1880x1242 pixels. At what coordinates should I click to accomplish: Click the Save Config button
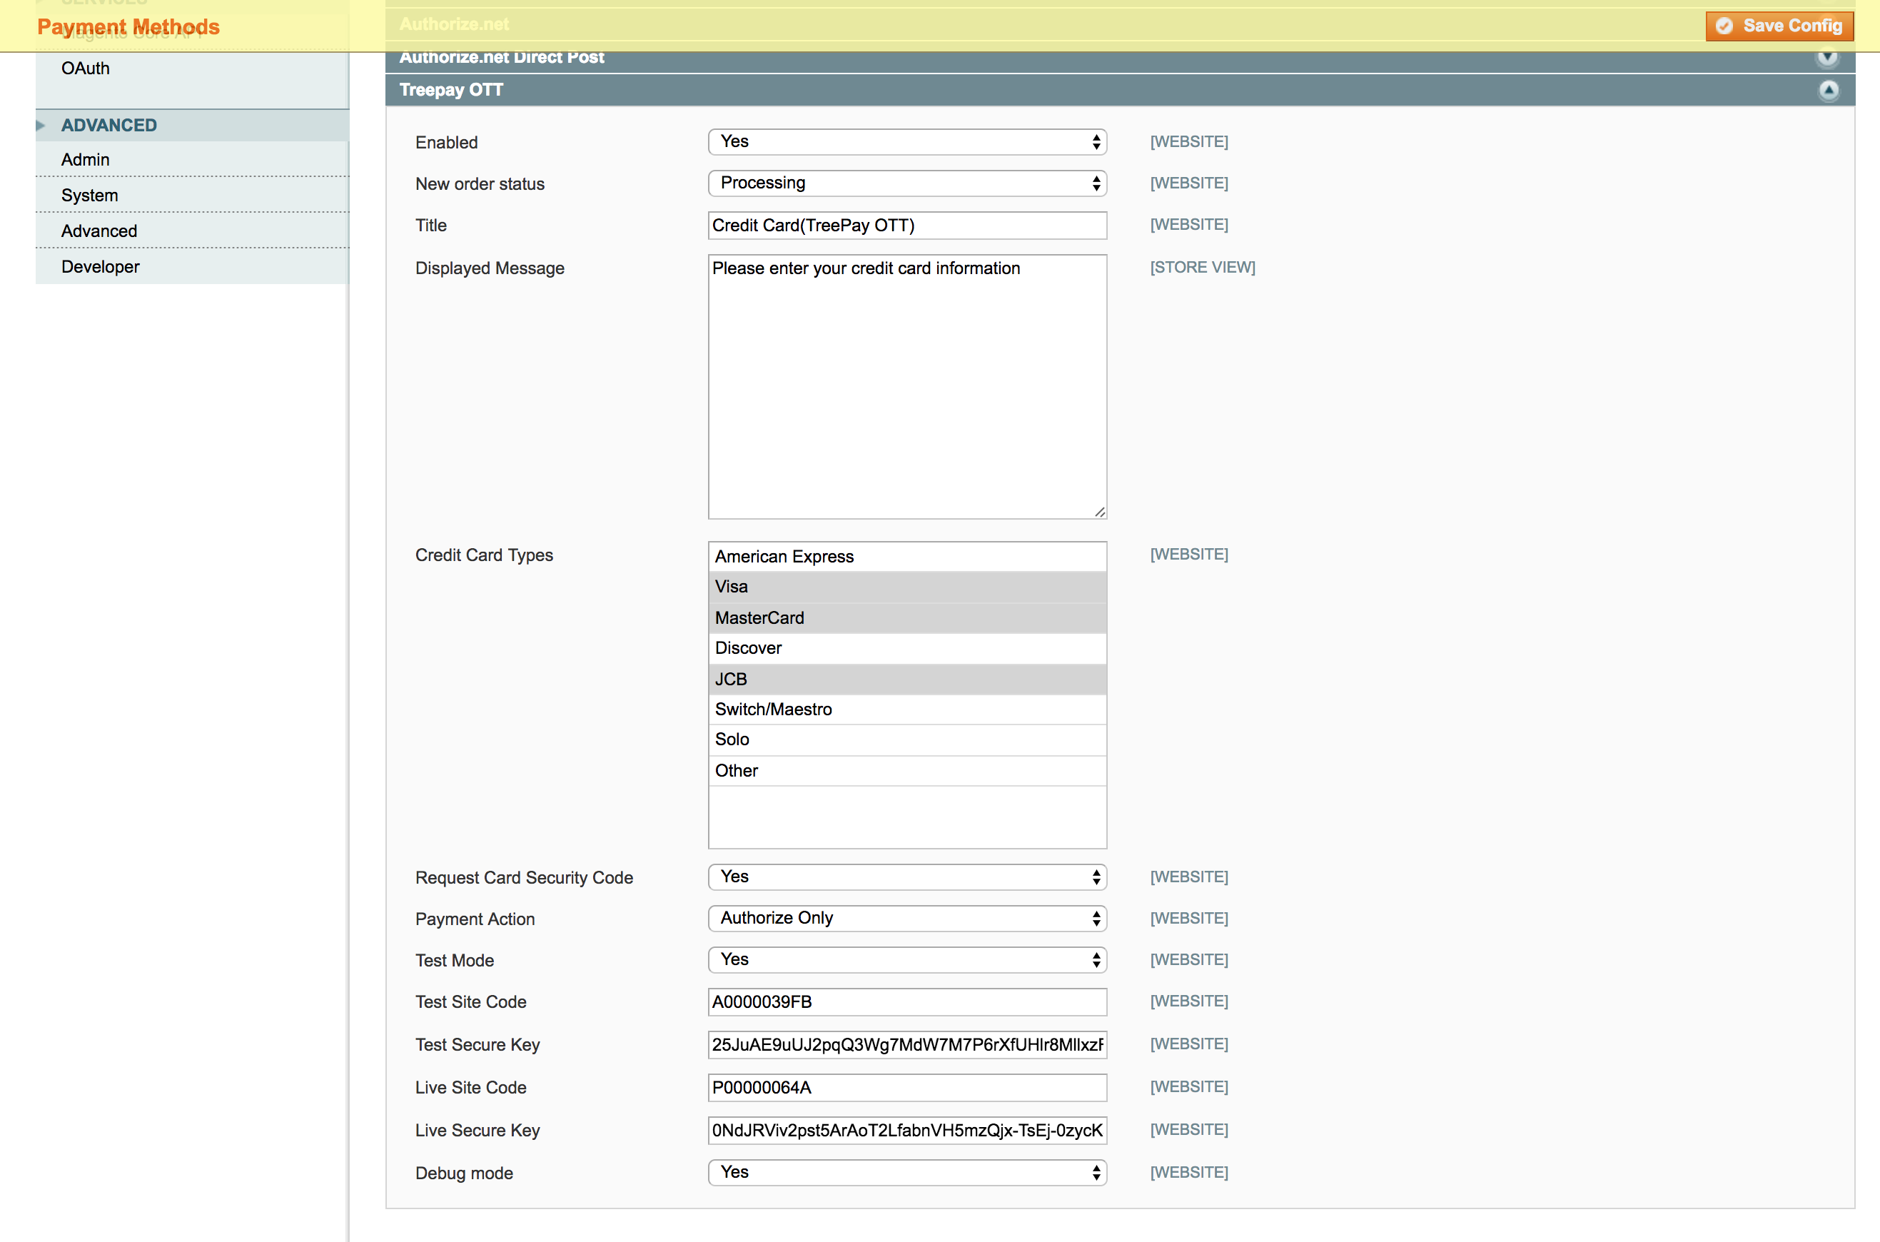click(x=1779, y=26)
